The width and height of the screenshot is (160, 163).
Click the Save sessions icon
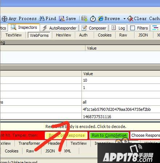tap(62, 19)
